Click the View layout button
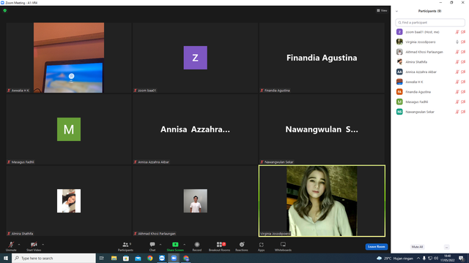 (382, 10)
